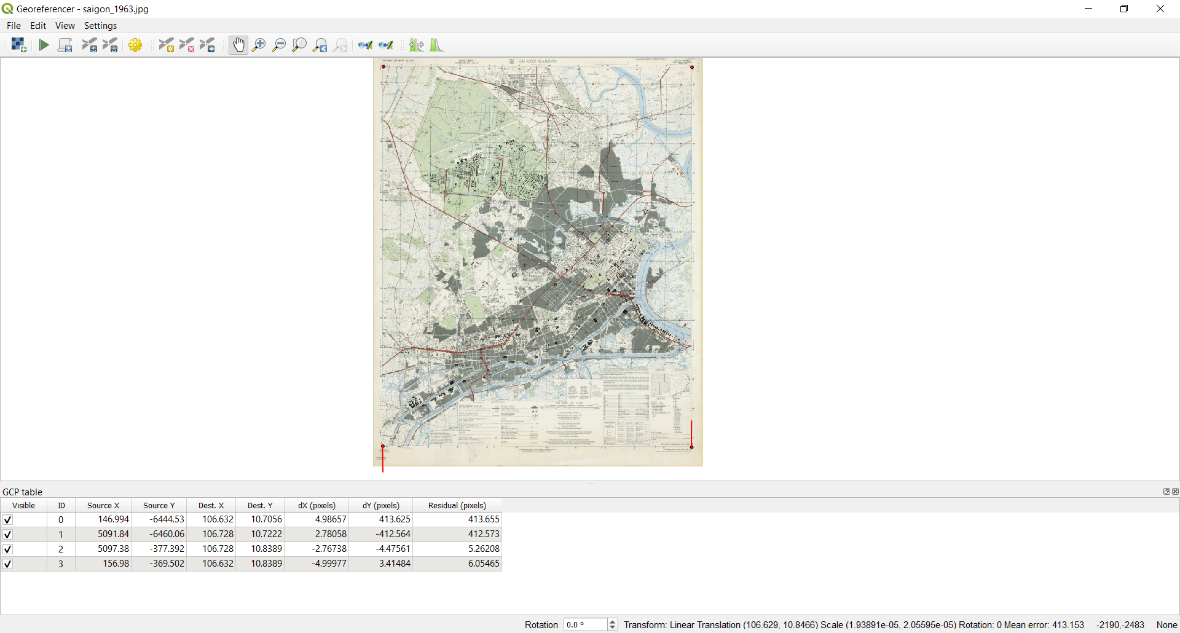
Task: Select Source Y cell -6460.06
Action: coord(159,534)
